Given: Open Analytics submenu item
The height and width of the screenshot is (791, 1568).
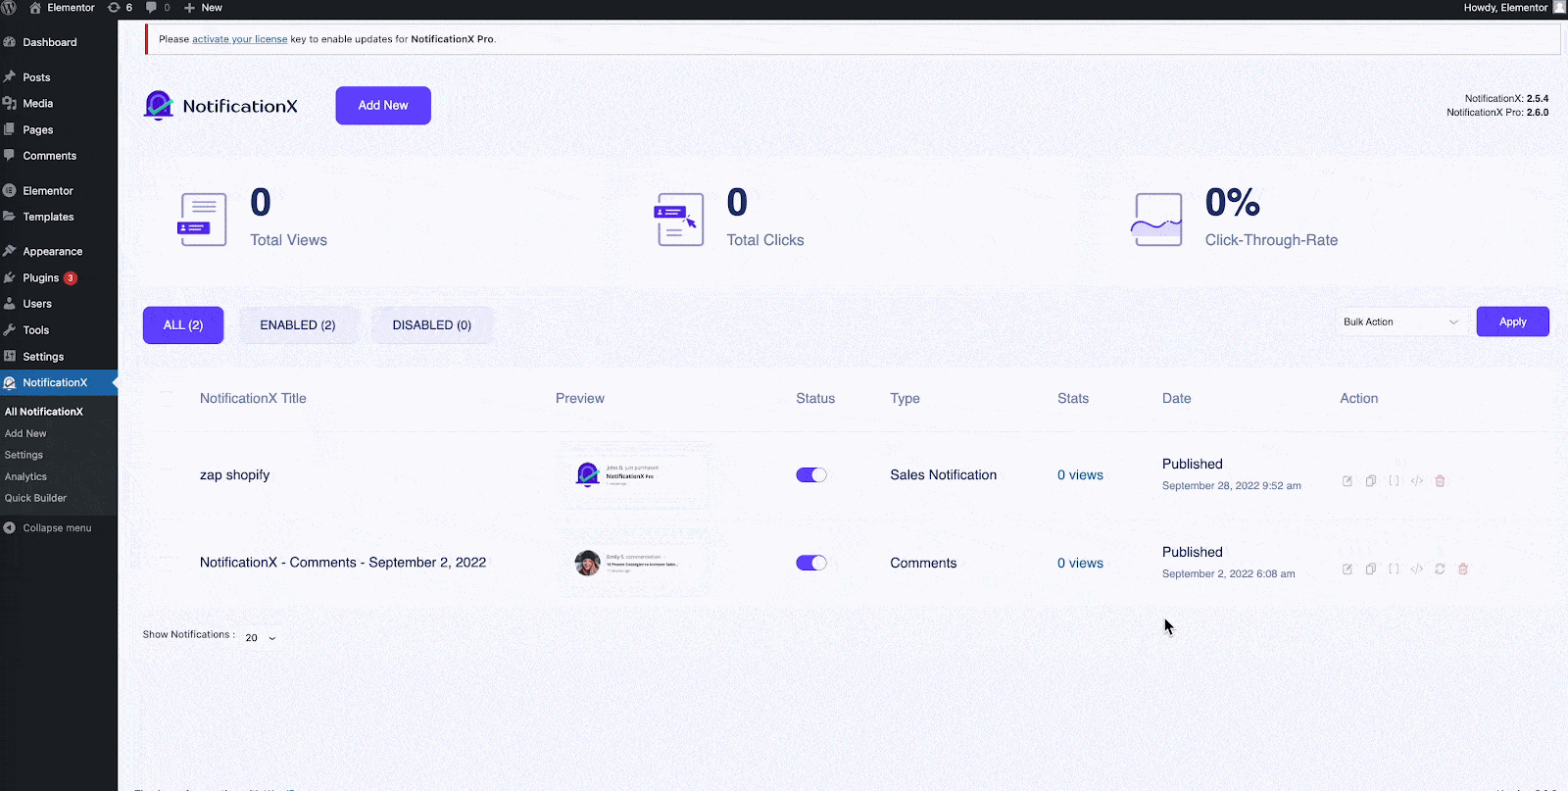Looking at the screenshot, I should click(x=25, y=476).
